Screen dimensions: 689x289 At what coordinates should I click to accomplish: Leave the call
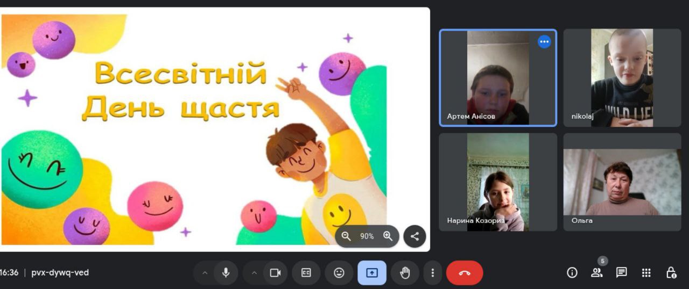[465, 273]
